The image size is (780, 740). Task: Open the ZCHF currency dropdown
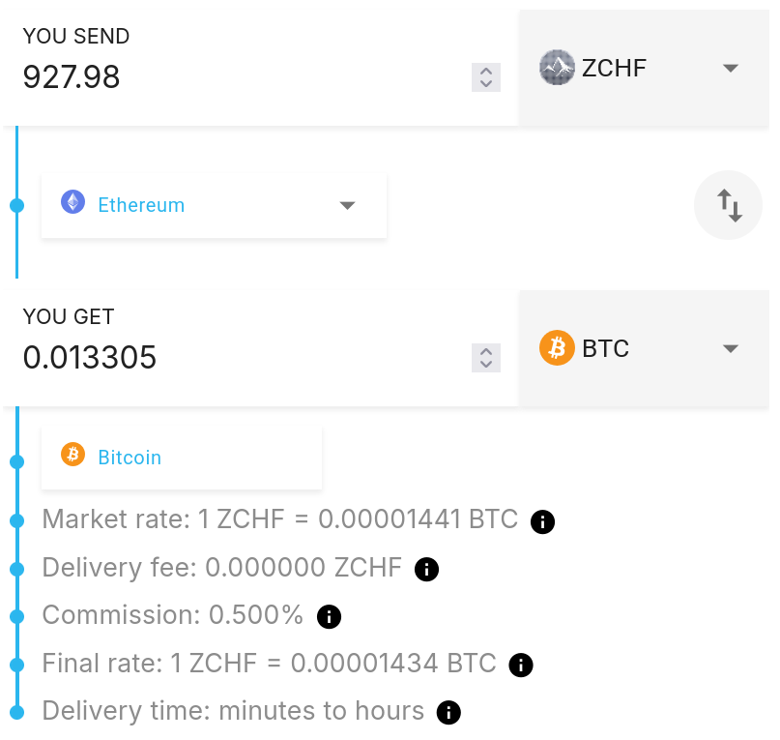731,68
